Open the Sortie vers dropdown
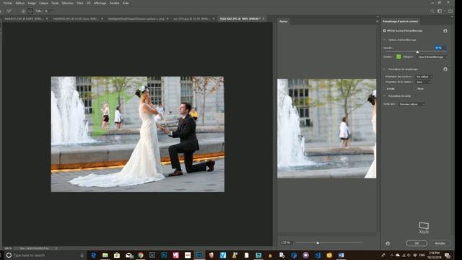The height and width of the screenshot is (260, 462). coord(411,104)
